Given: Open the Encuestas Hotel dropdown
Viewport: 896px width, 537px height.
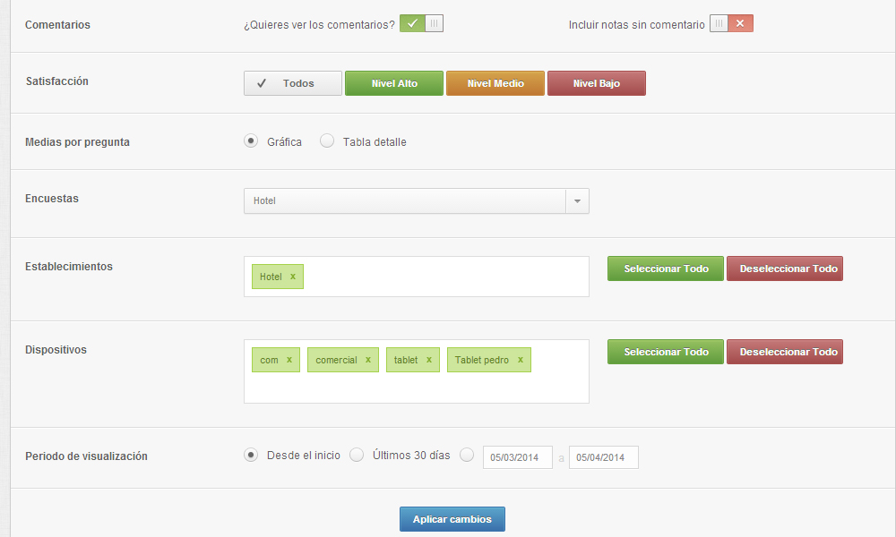Looking at the screenshot, I should coord(578,201).
